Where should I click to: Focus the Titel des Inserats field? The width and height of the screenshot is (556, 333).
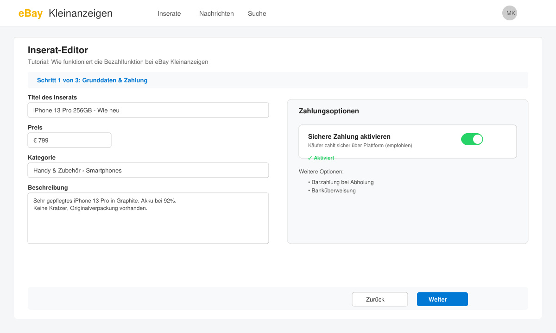click(x=148, y=110)
